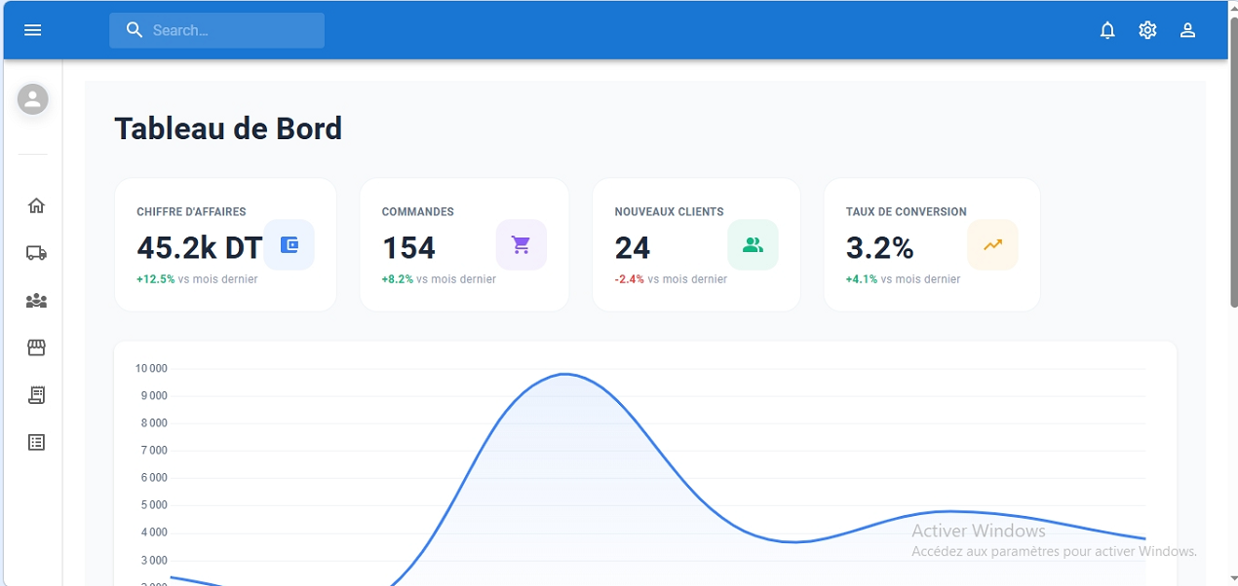
Task: Select the storefront sidebar icon
Action: [x=36, y=347]
